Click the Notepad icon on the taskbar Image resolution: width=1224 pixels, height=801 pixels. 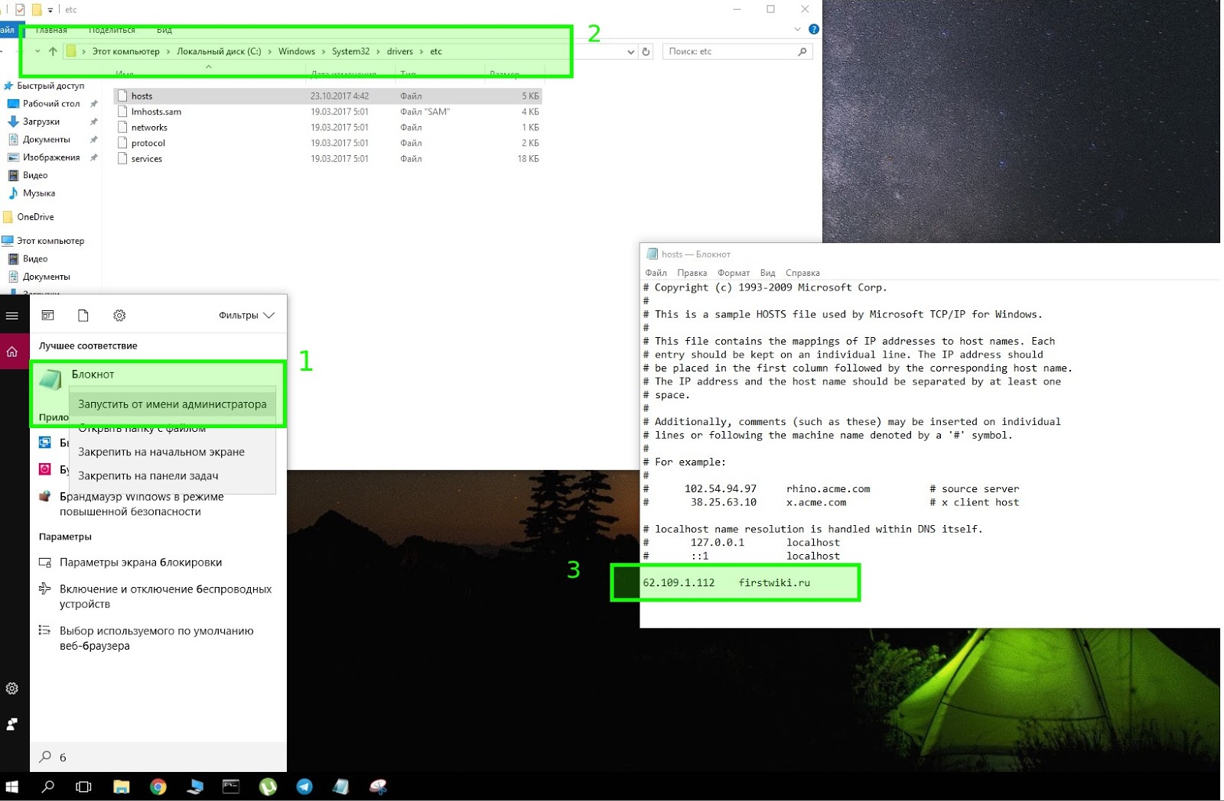click(x=341, y=786)
